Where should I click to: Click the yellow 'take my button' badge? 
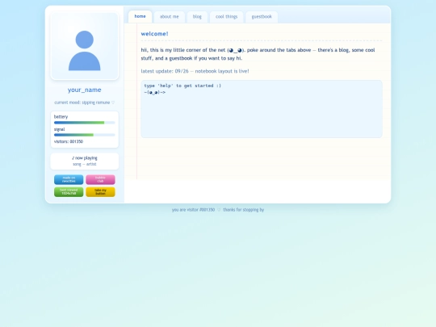[x=100, y=192]
